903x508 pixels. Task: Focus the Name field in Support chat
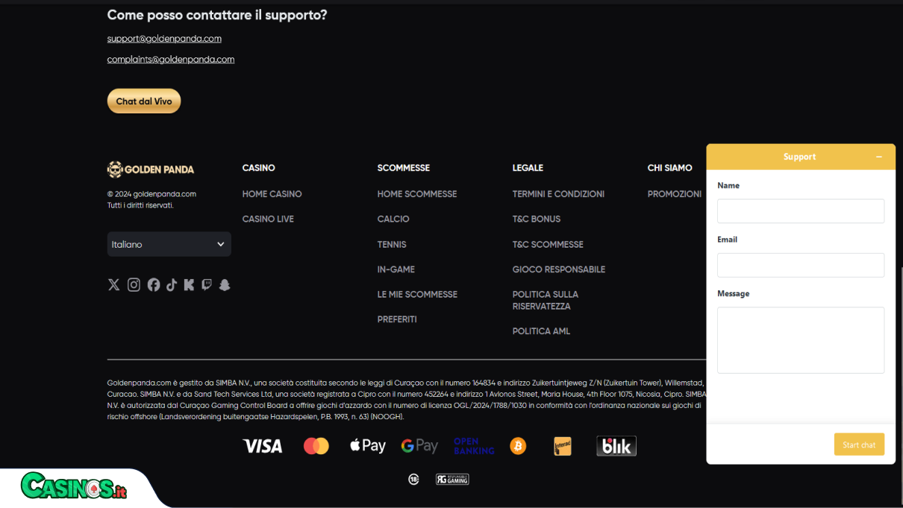[x=801, y=211]
